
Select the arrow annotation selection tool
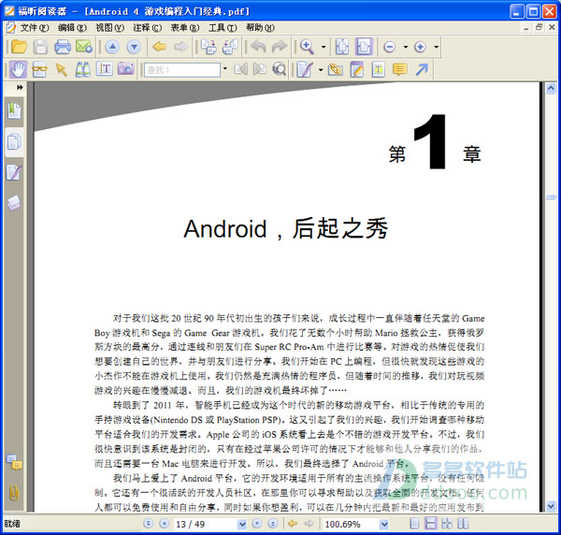click(x=61, y=69)
